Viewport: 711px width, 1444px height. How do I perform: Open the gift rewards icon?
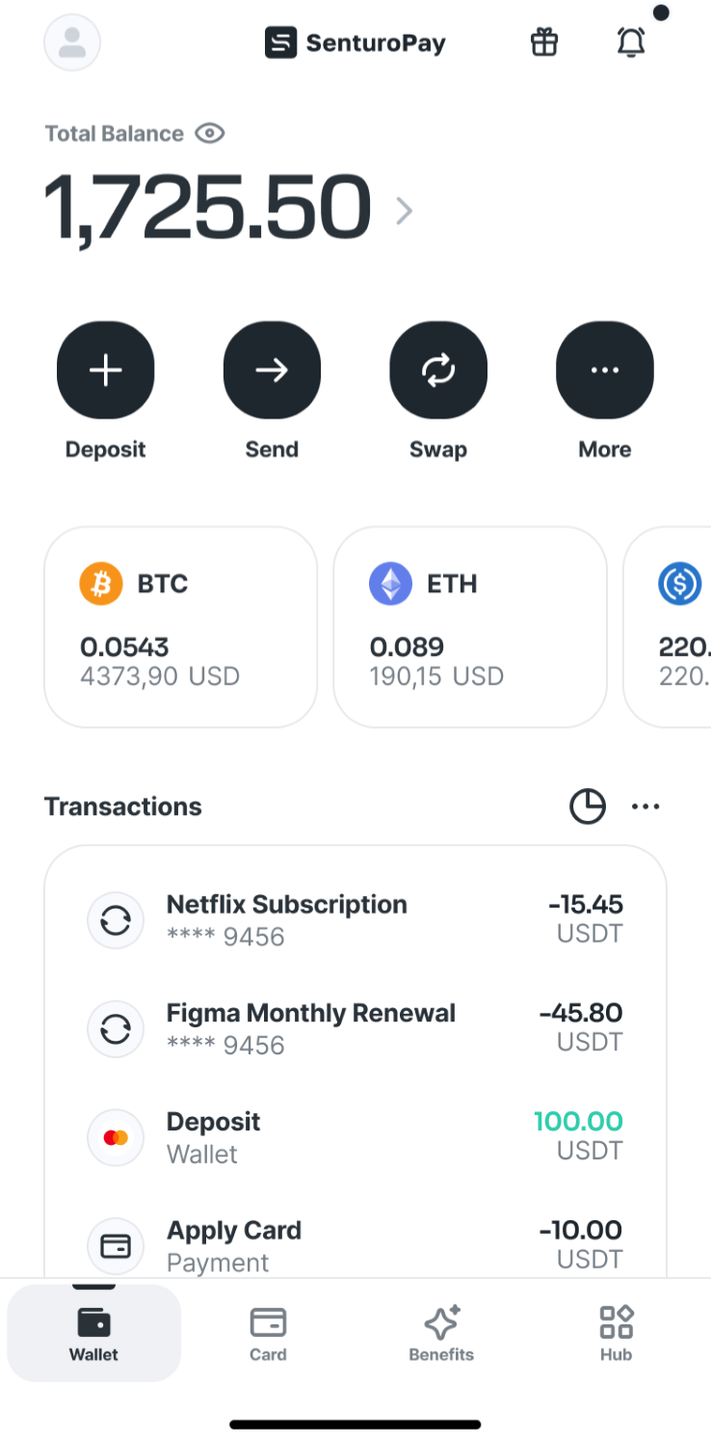point(544,42)
